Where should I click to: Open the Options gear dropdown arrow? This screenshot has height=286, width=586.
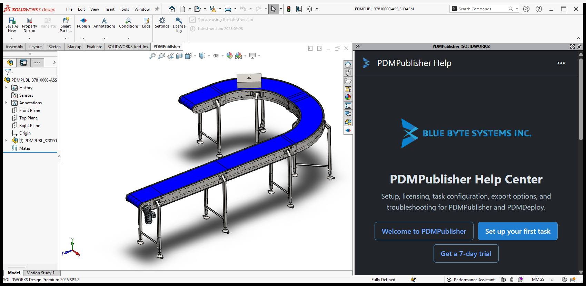[317, 9]
